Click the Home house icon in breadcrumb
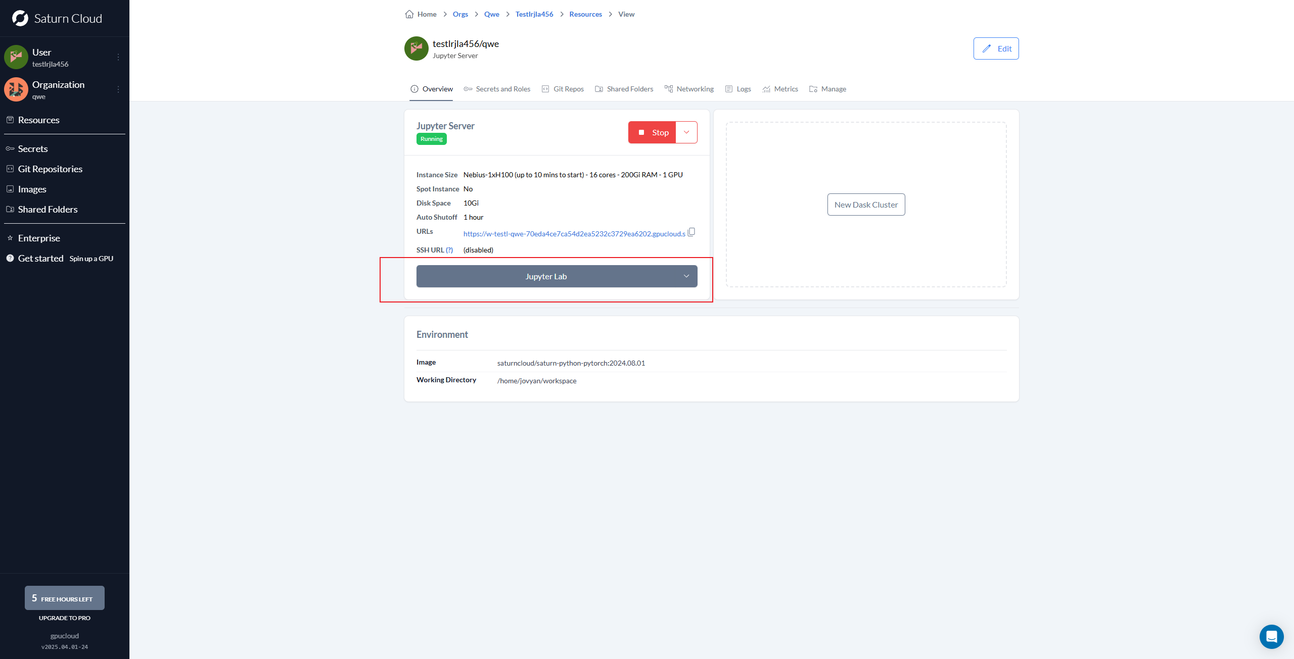 click(409, 14)
